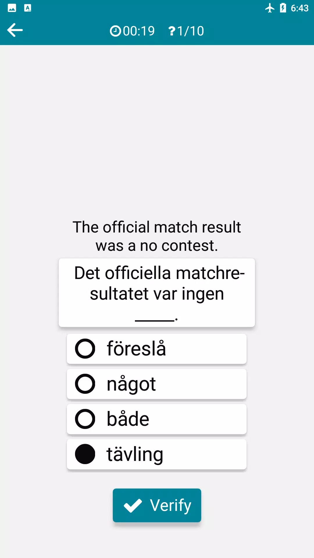Select the något radio button

85,384
